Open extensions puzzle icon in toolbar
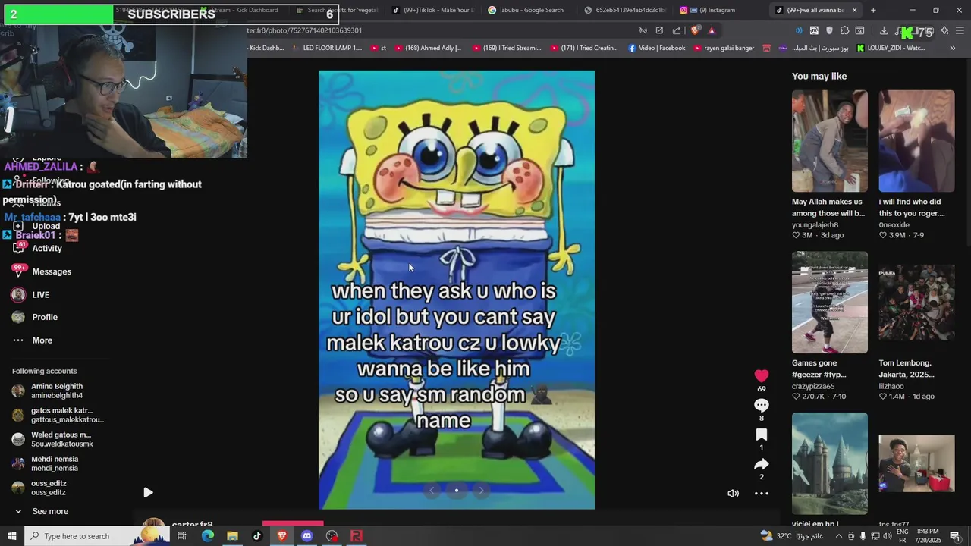 pyautogui.click(x=844, y=30)
